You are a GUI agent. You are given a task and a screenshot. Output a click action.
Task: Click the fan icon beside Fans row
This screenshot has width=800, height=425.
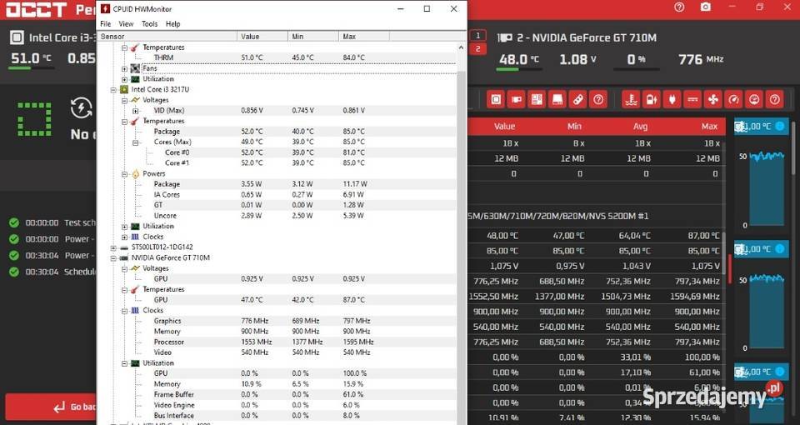[x=135, y=68]
